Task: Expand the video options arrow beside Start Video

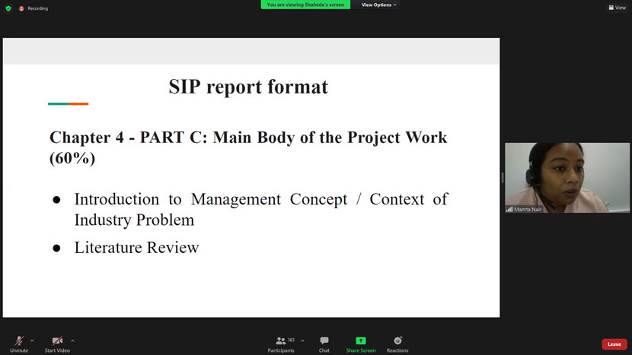Action: tap(72, 341)
